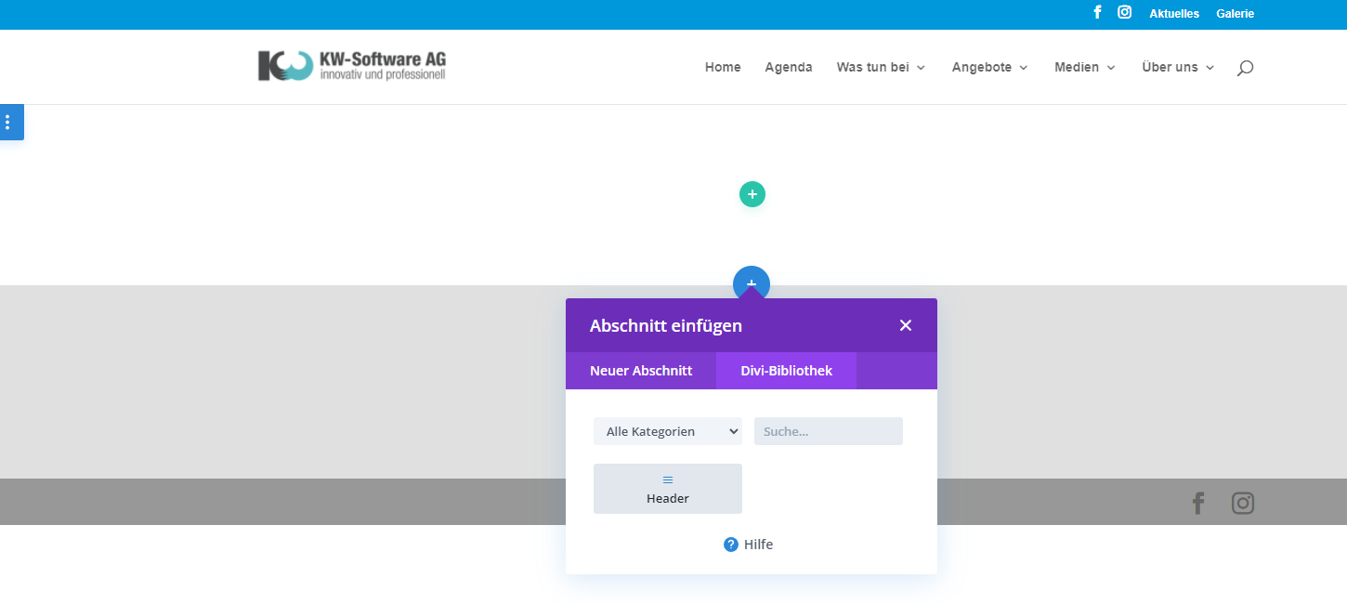Open Divi builder three-dot settings handle
The width and height of the screenshot is (1347, 604).
(7, 122)
